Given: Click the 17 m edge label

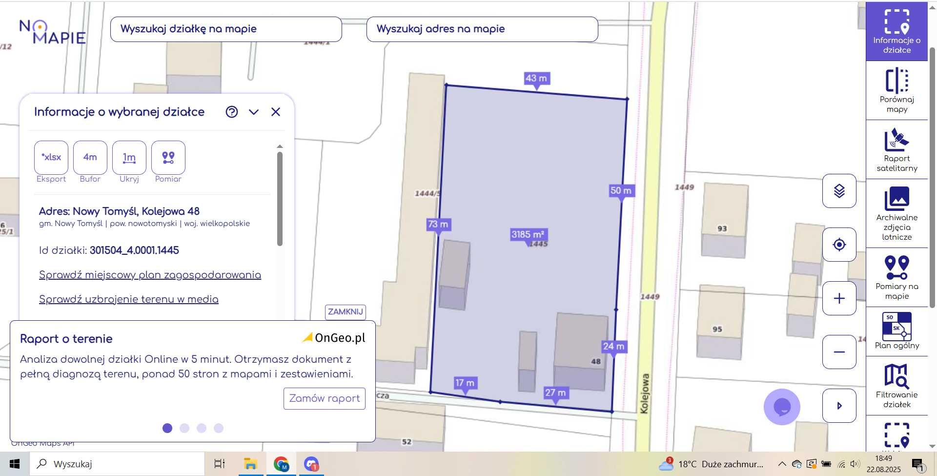Looking at the screenshot, I should coord(465,383).
